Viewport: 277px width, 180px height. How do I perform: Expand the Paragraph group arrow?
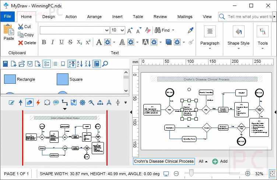[210, 48]
